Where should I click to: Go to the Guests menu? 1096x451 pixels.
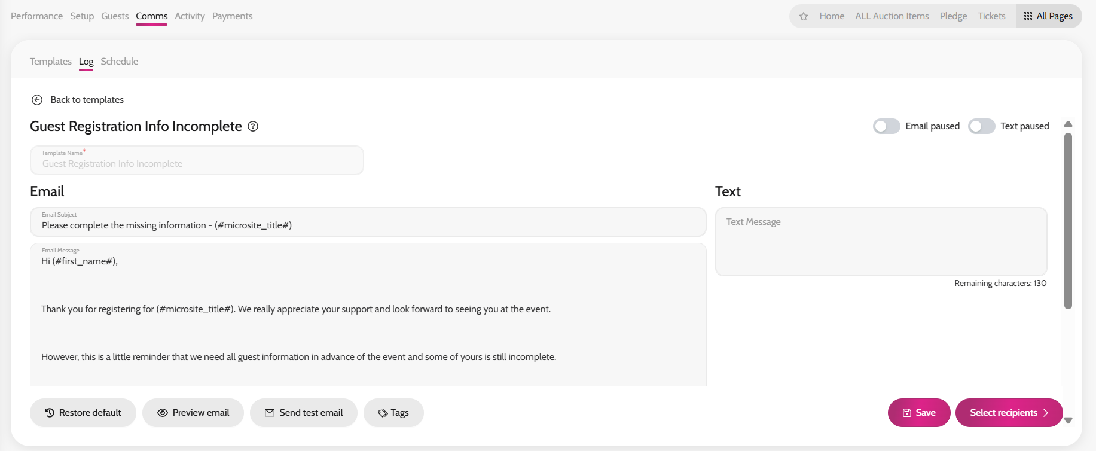point(115,16)
